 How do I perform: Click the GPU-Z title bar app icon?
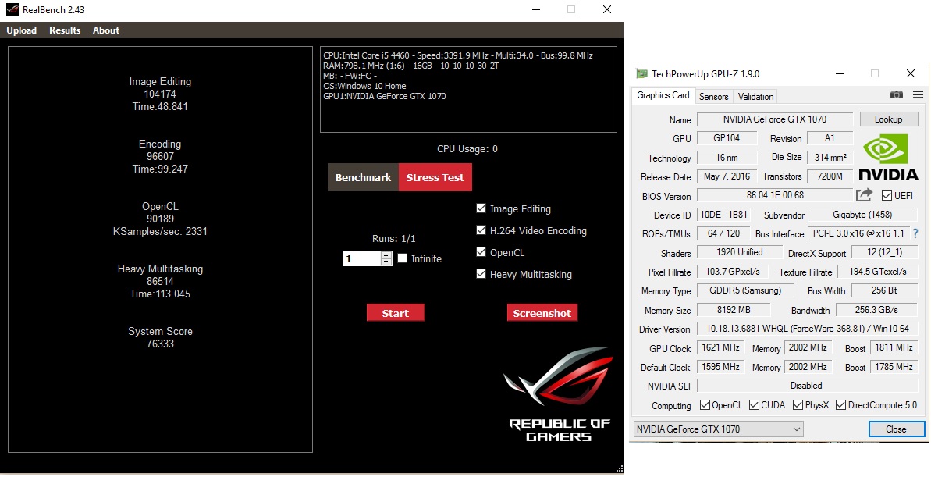click(641, 74)
